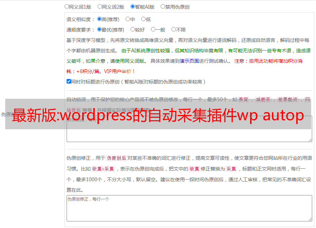Set 通顺度要求 to 最优(推荐)
This screenshot has width=316, height=228.
(x=99, y=29)
